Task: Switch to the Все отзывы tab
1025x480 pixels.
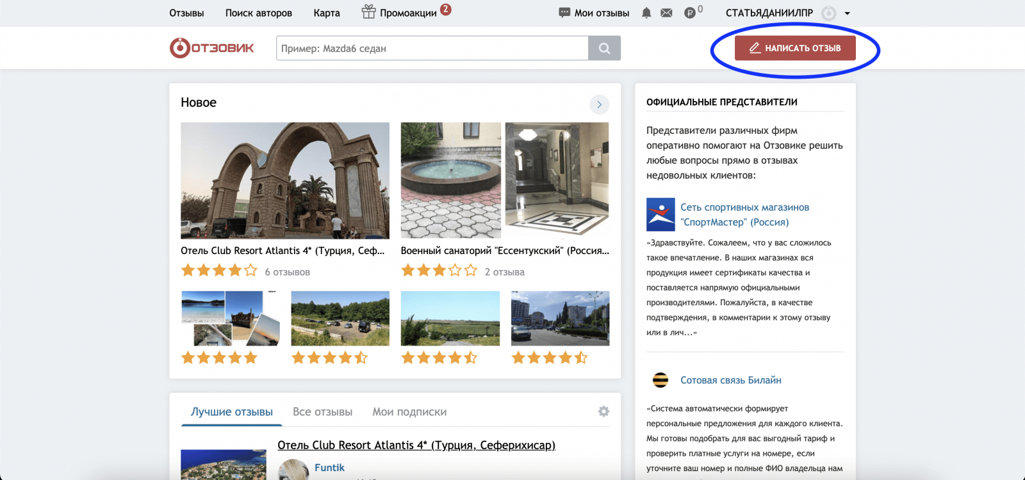Action: point(322,412)
